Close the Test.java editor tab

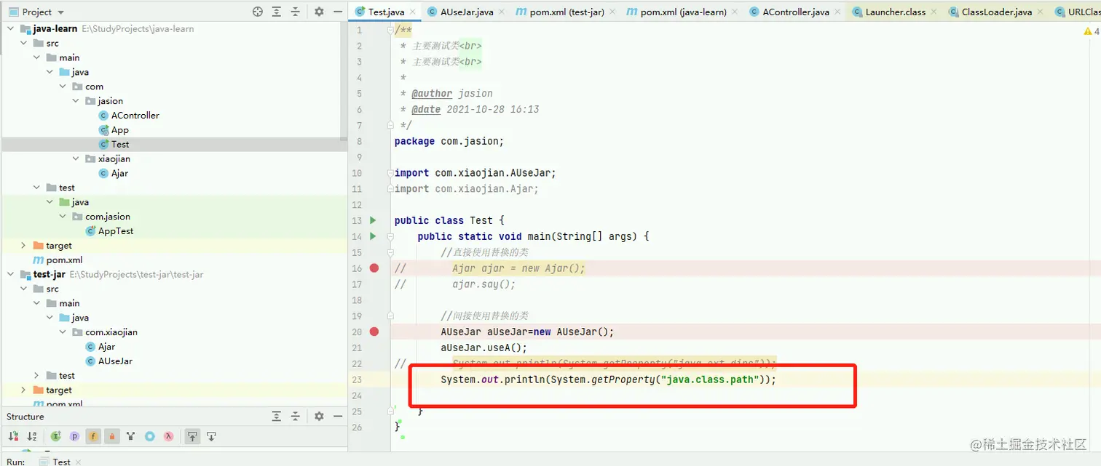click(x=413, y=12)
